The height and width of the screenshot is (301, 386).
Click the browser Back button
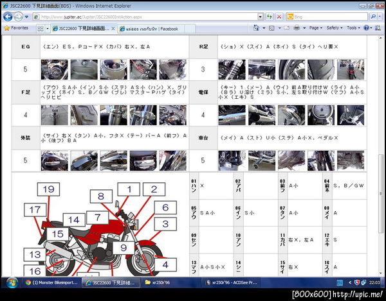(x=8, y=17)
